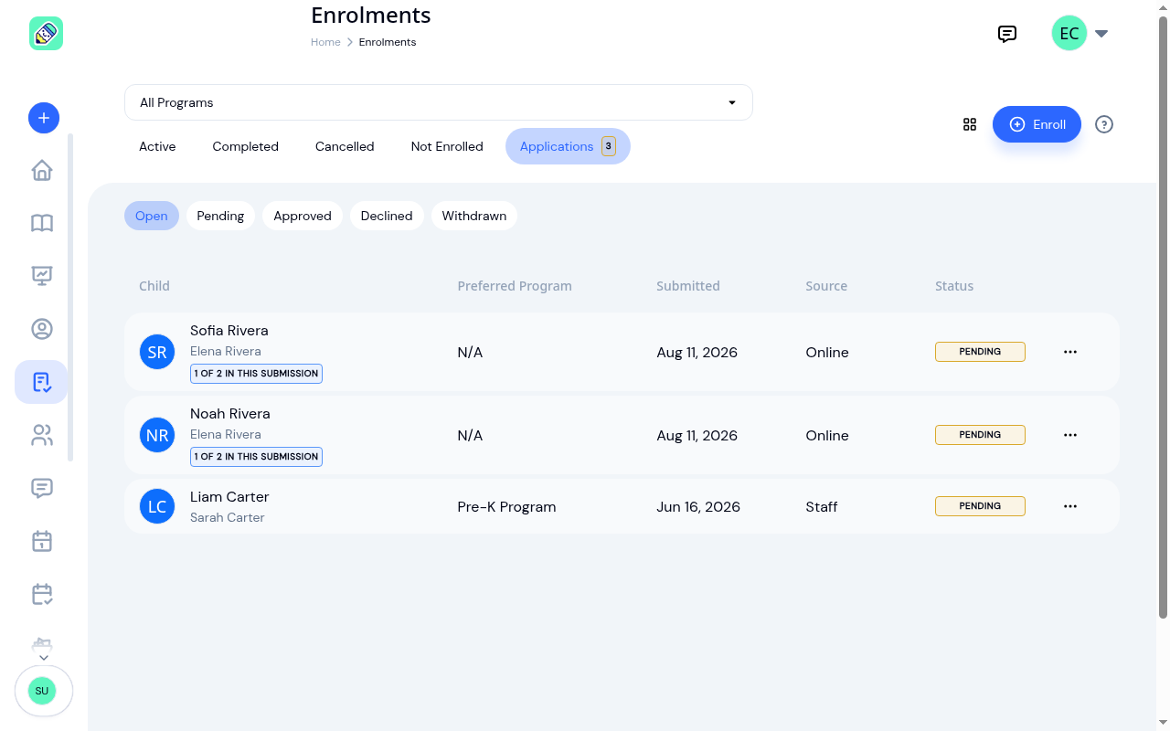This screenshot has height=731, width=1170.
Task: Filter applications by Approved
Action: tap(303, 216)
